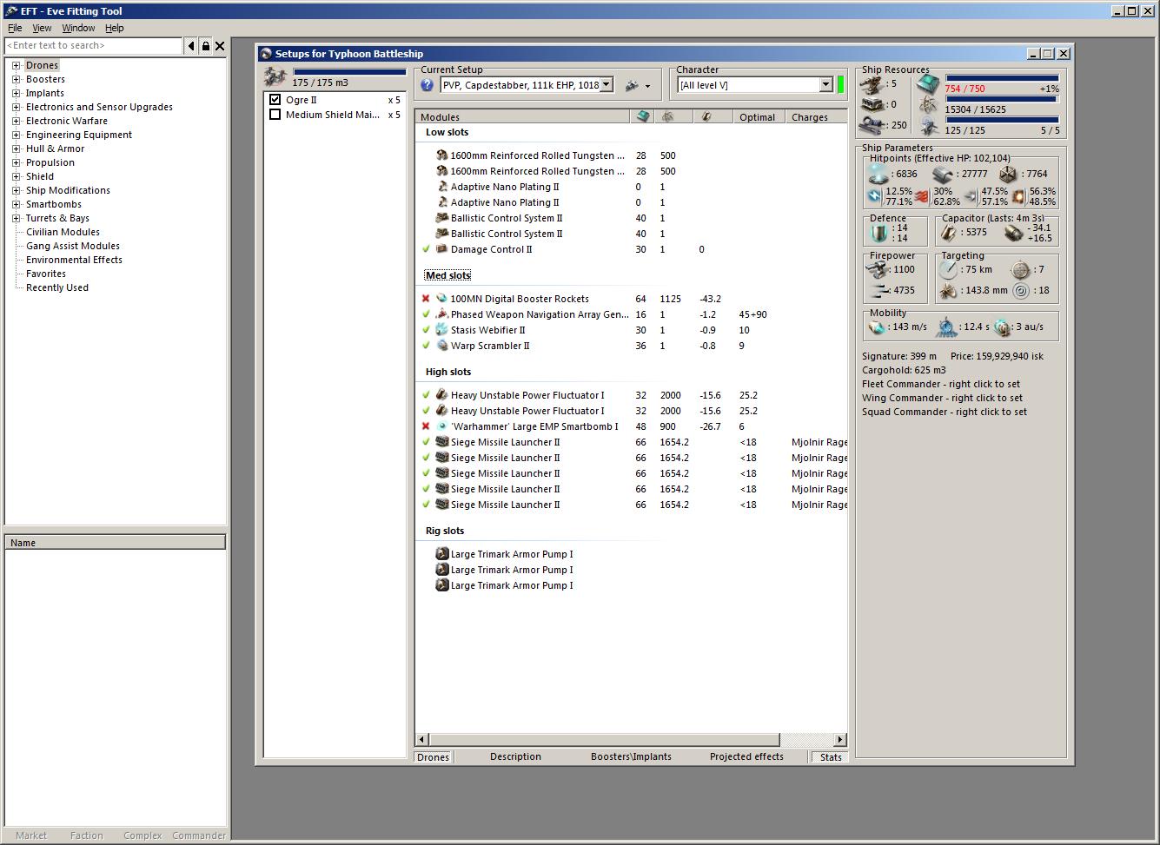1160x845 pixels.
Task: Open the Current Setup dropdown
Action: tap(607, 85)
